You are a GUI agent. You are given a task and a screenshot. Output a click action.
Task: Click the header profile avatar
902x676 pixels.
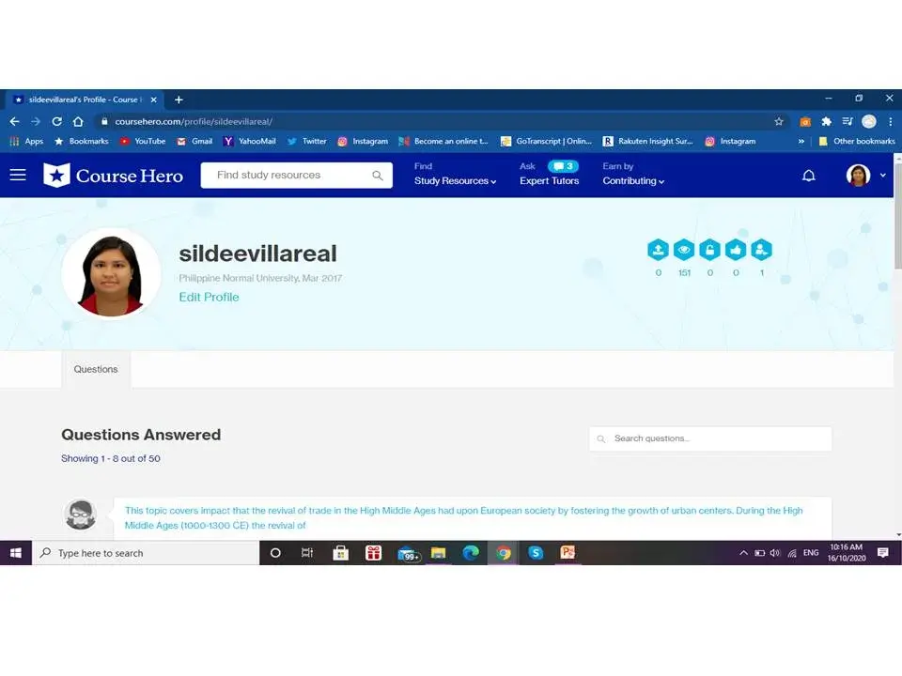tap(858, 176)
